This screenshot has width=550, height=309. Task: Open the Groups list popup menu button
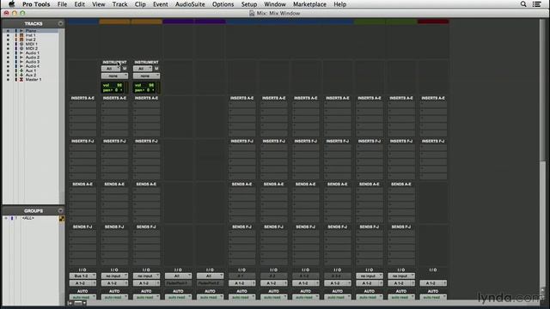(x=60, y=210)
